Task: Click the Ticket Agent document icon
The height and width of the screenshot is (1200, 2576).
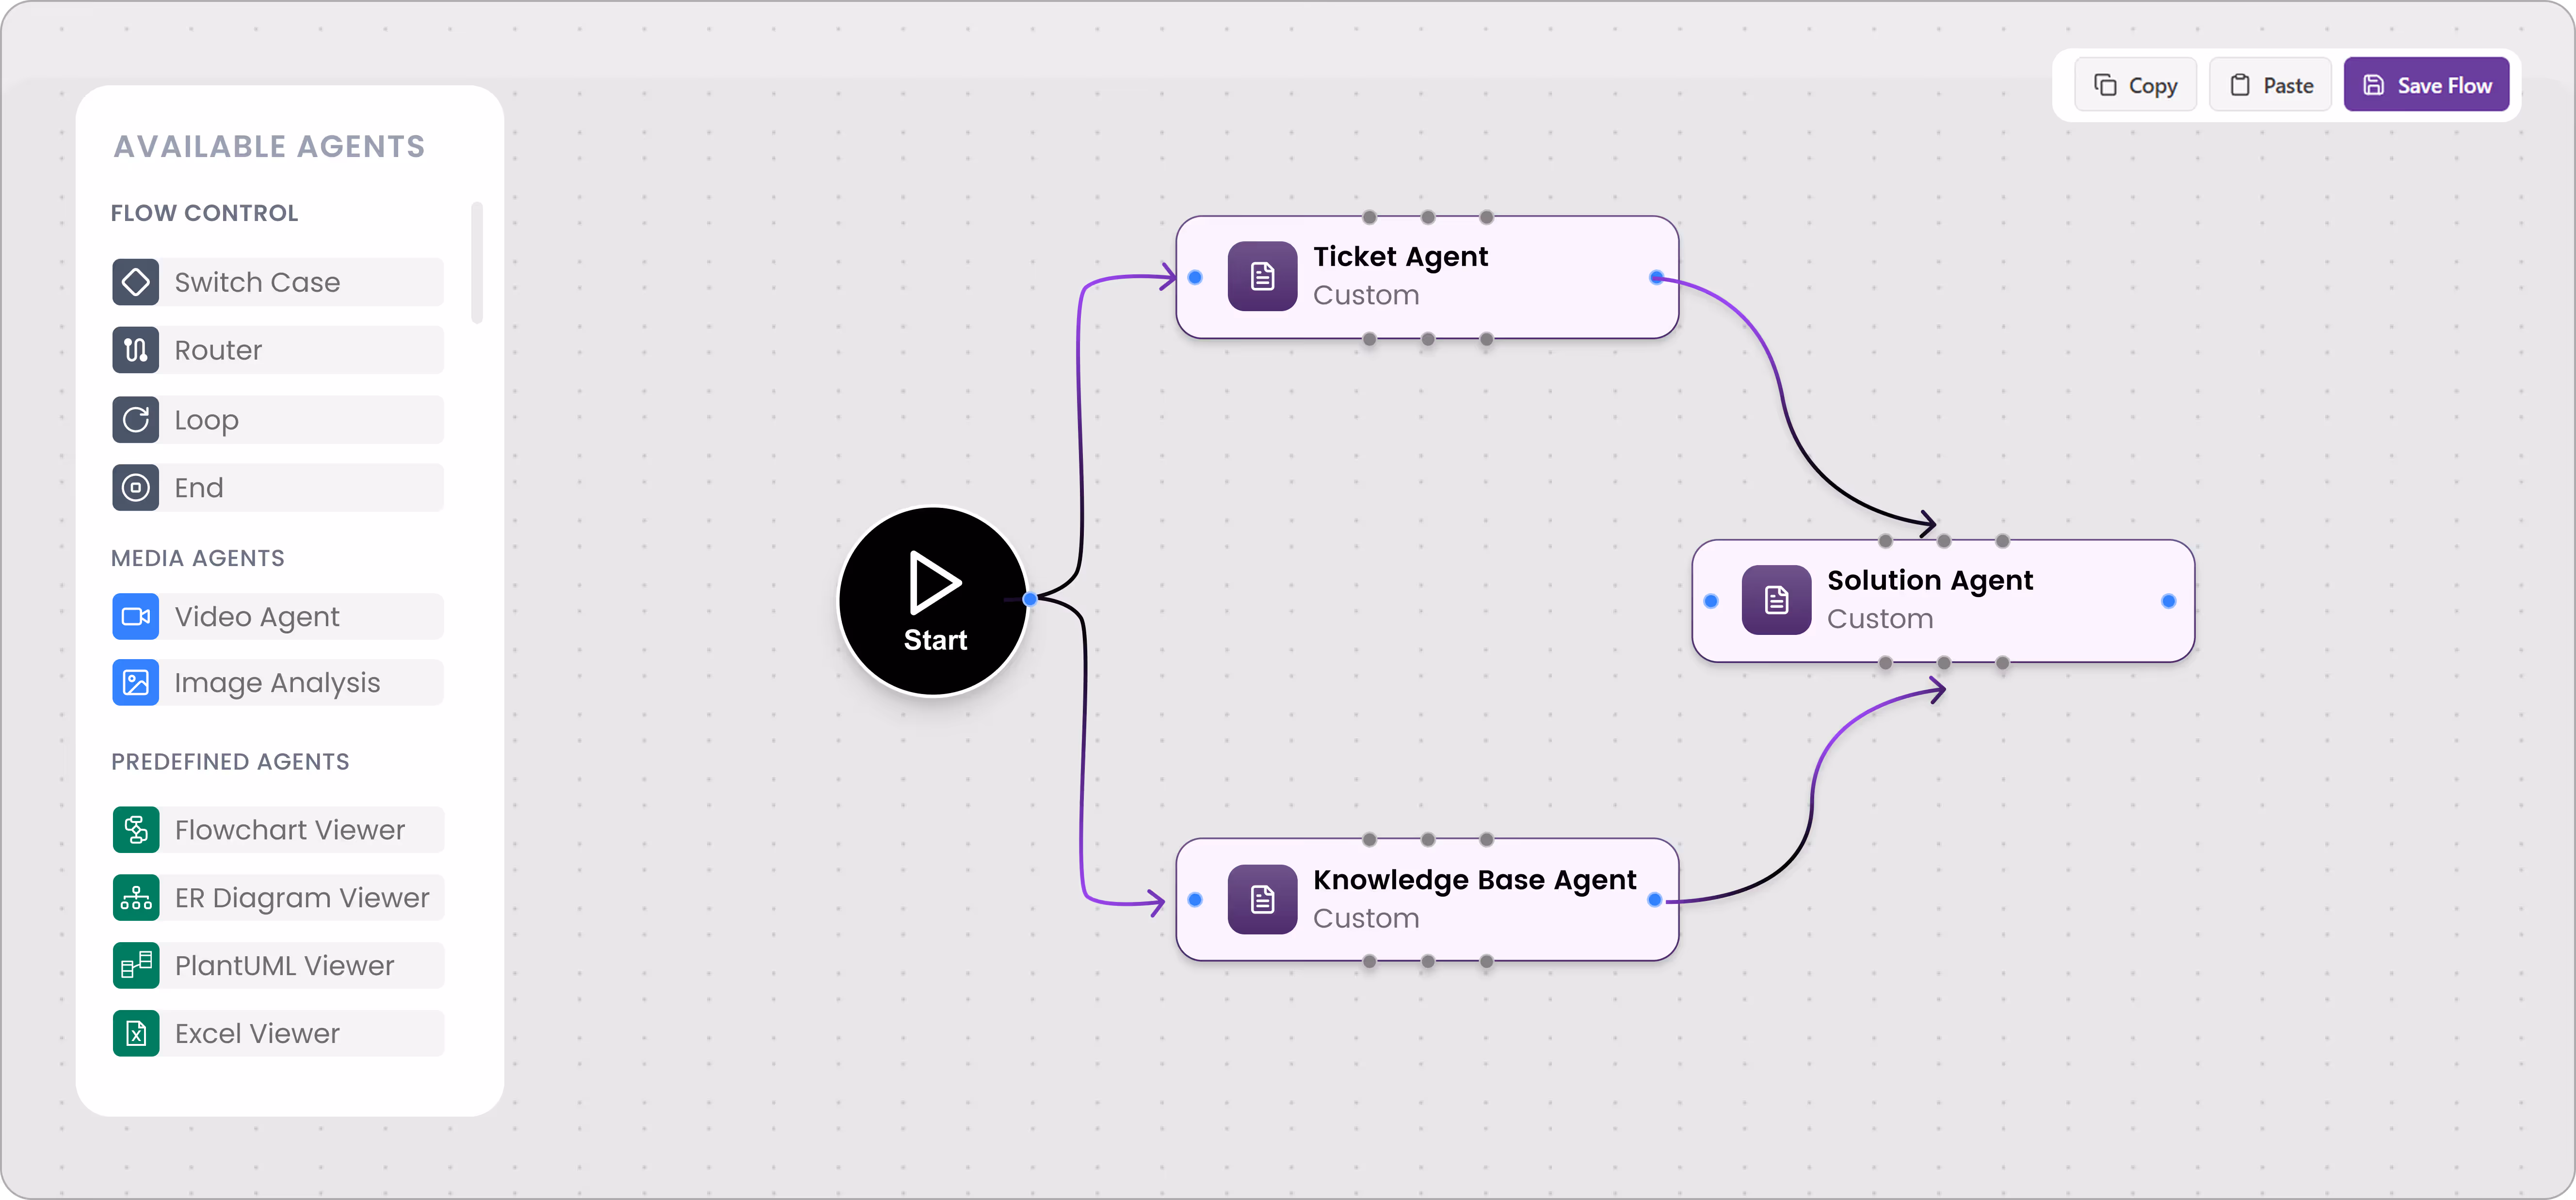Action: 1262,277
